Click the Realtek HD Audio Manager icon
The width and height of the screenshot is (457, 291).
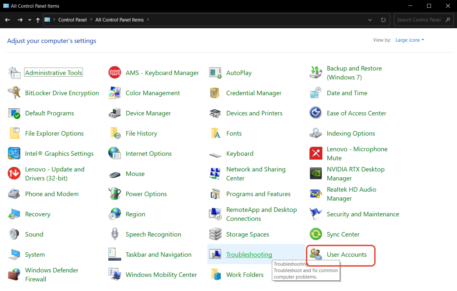tap(316, 194)
